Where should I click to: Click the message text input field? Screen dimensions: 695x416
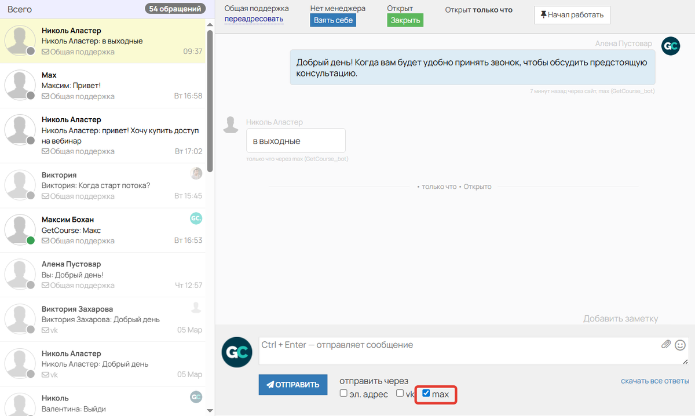pos(458,351)
